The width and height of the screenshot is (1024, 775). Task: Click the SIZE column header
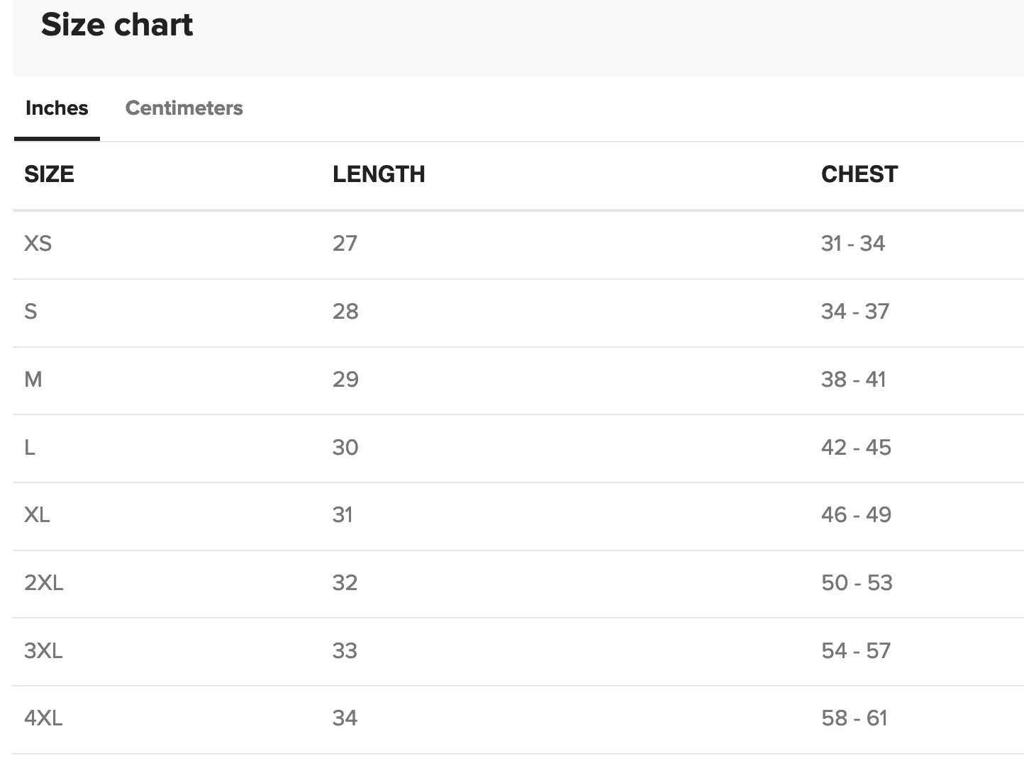pyautogui.click(x=49, y=174)
